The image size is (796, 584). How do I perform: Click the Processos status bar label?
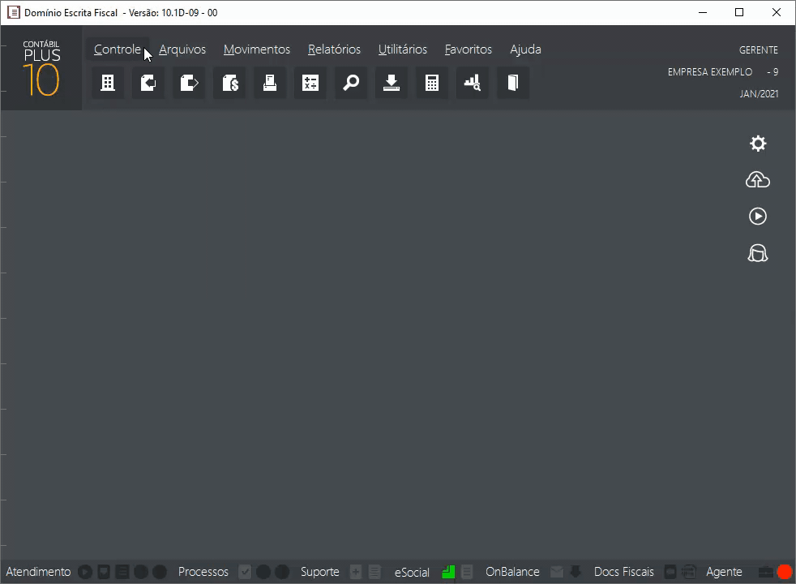203,572
